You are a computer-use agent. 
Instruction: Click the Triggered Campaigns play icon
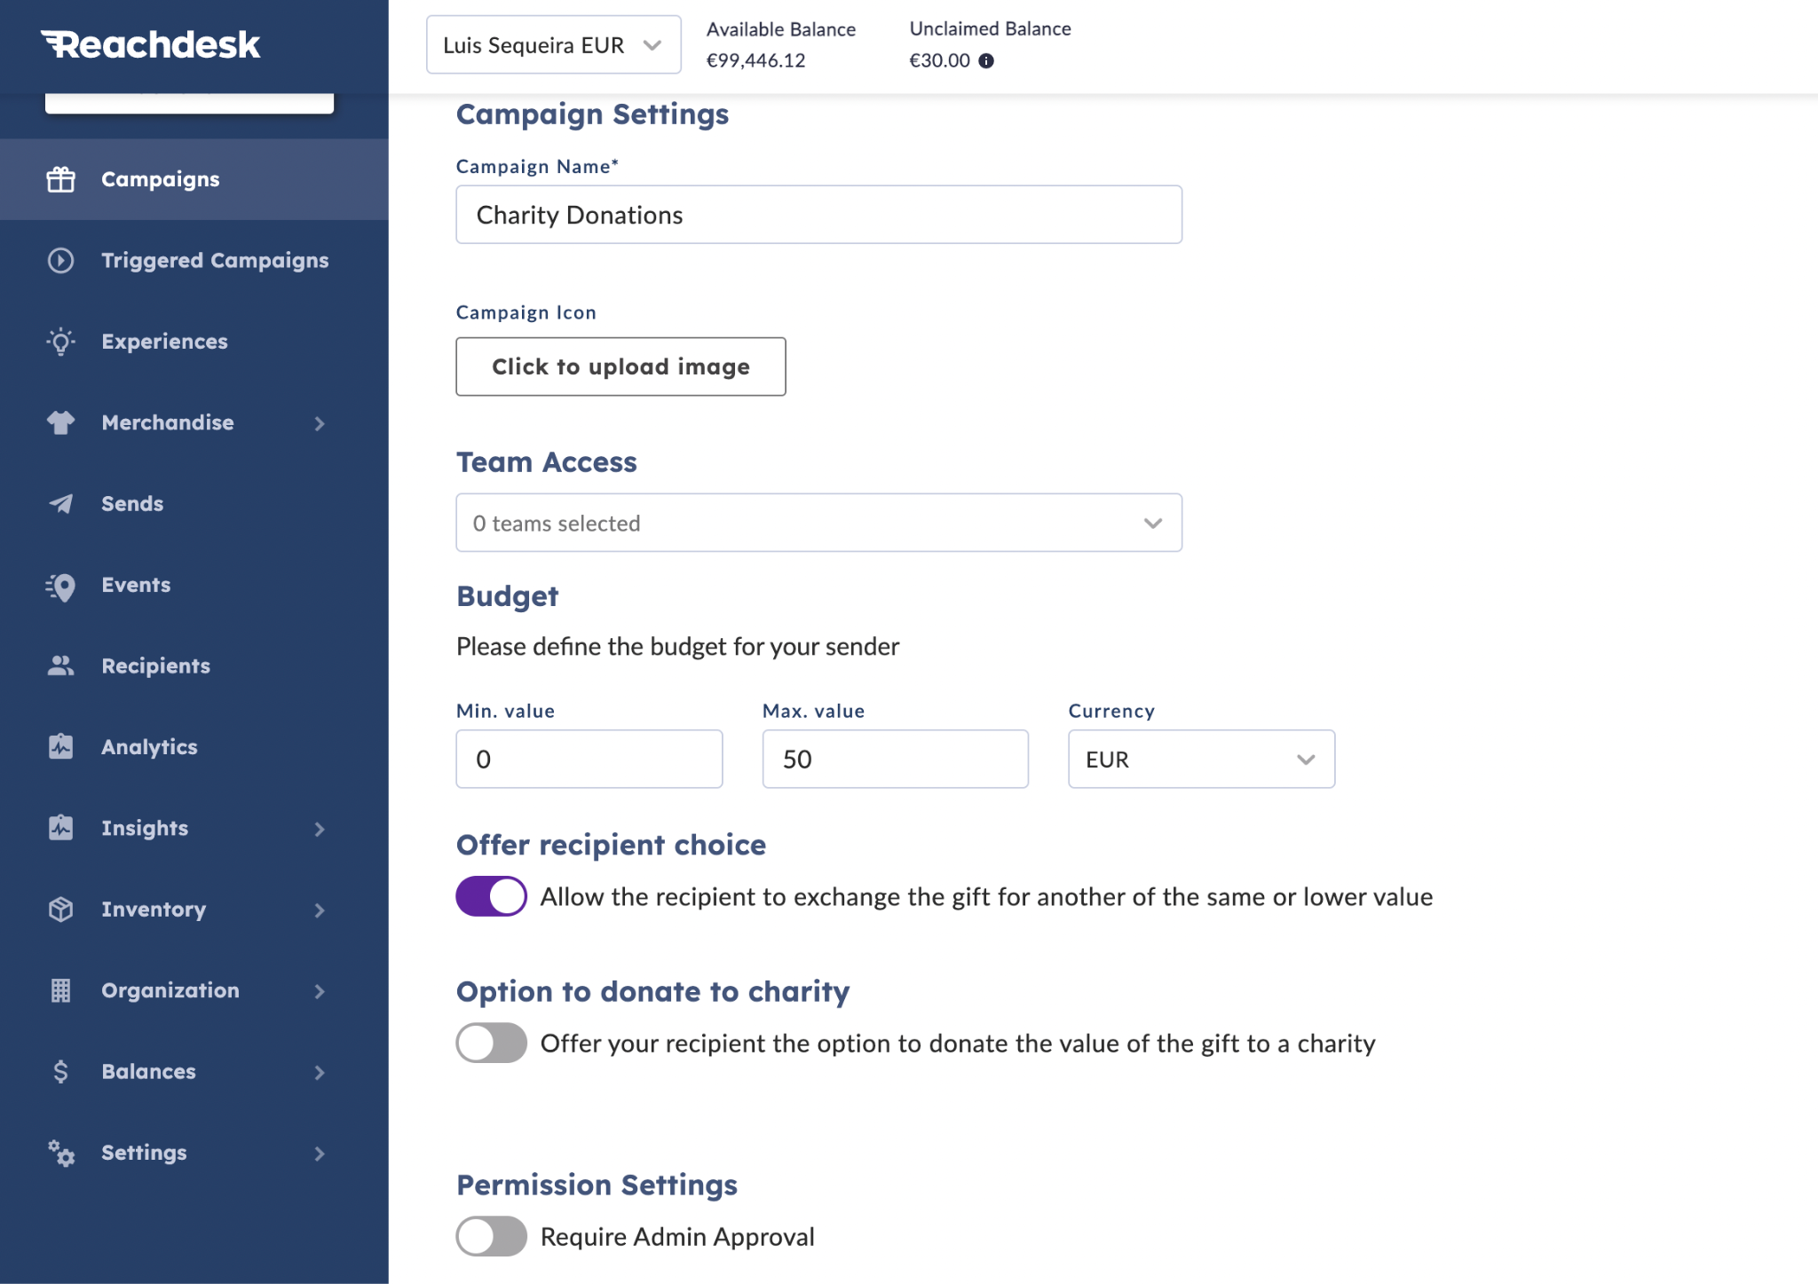[x=60, y=260]
